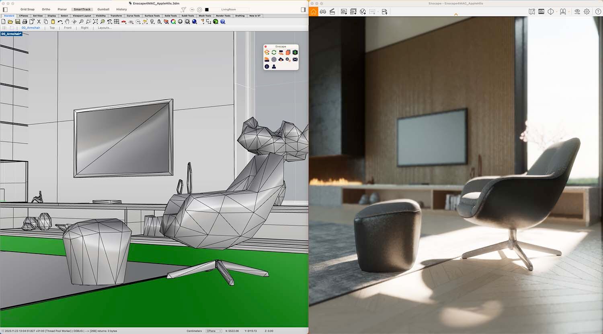Viewport: 603px width, 334px height.
Task: Open the CPlane dropdown in status bar
Action: tap(214, 331)
